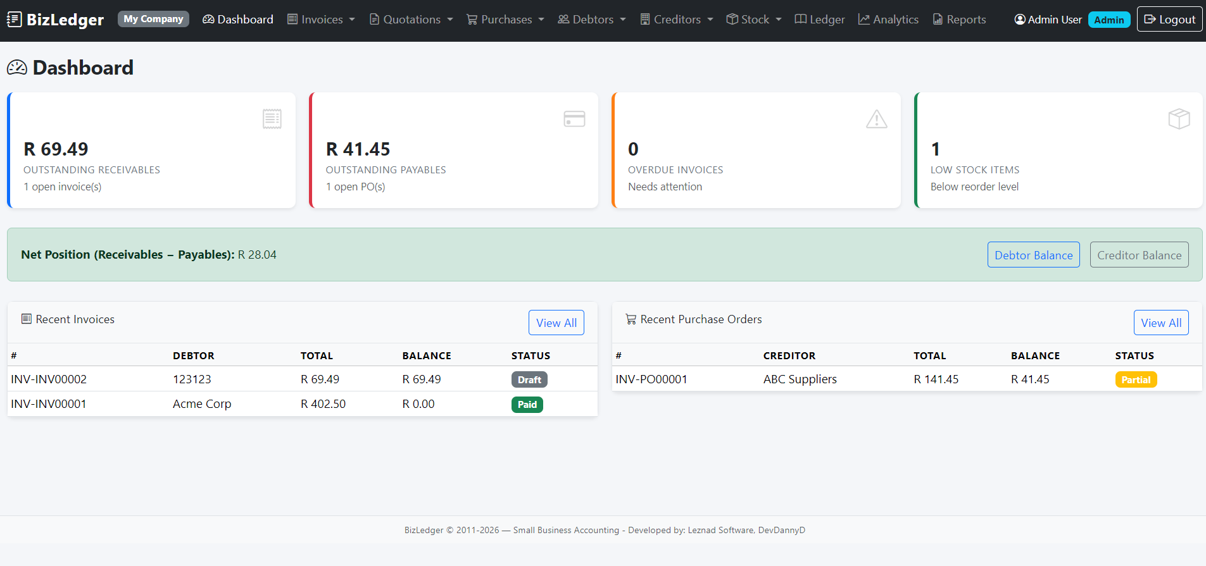
Task: Click the R 402.50 invoice total
Action: pyautogui.click(x=323, y=404)
